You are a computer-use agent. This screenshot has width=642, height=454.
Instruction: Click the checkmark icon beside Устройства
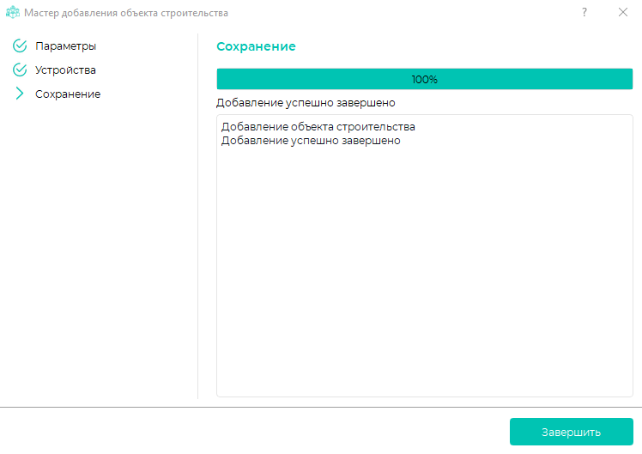click(20, 70)
